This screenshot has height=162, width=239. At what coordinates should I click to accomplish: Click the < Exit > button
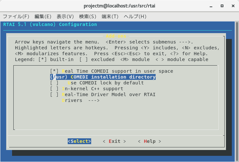(x=115, y=141)
